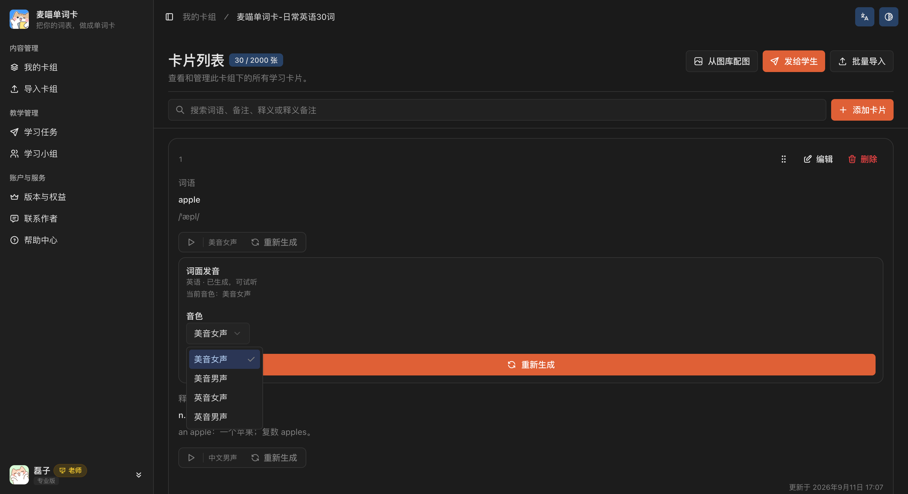Click the 老师 role badge

click(70, 470)
